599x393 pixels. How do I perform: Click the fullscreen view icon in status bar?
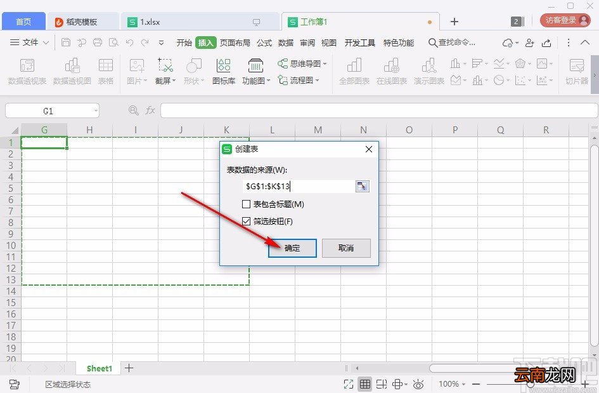[349, 384]
